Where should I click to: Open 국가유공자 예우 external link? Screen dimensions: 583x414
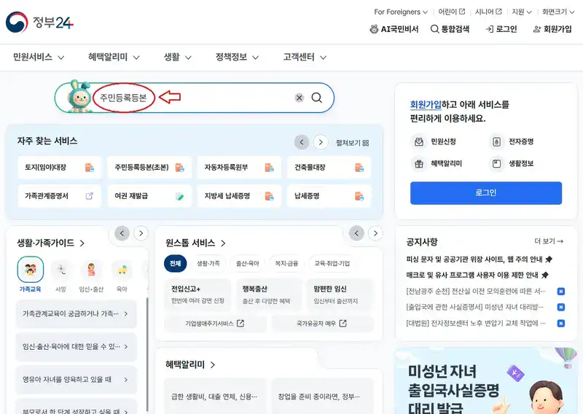pos(322,324)
